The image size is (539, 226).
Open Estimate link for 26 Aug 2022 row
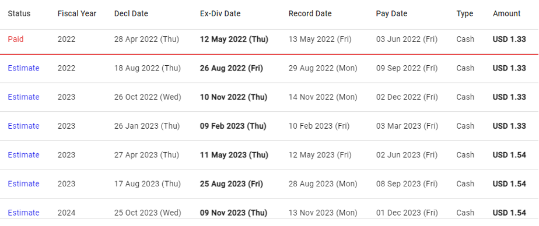coord(23,68)
